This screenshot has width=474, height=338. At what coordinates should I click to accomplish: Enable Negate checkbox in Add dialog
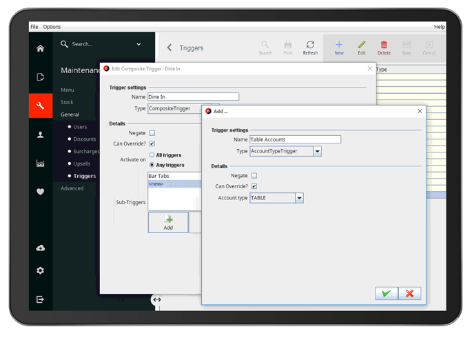pos(254,176)
